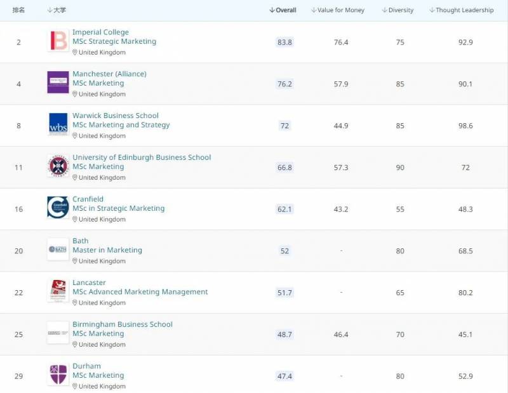Click Imperial College overall score 83.8
This screenshot has width=508, height=393.
point(284,43)
